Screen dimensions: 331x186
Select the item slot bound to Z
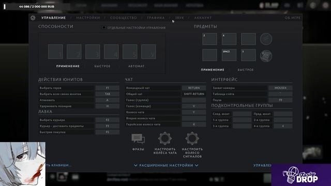(x=209, y=39)
